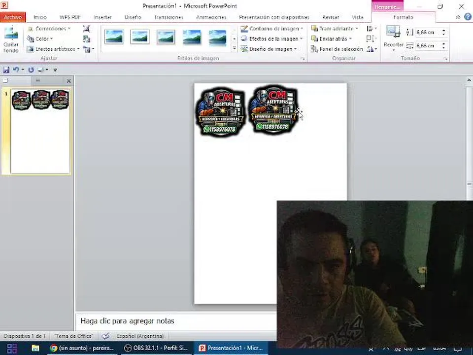Open the customize quick access toolbar menu
This screenshot has height=355, width=473.
point(55,70)
